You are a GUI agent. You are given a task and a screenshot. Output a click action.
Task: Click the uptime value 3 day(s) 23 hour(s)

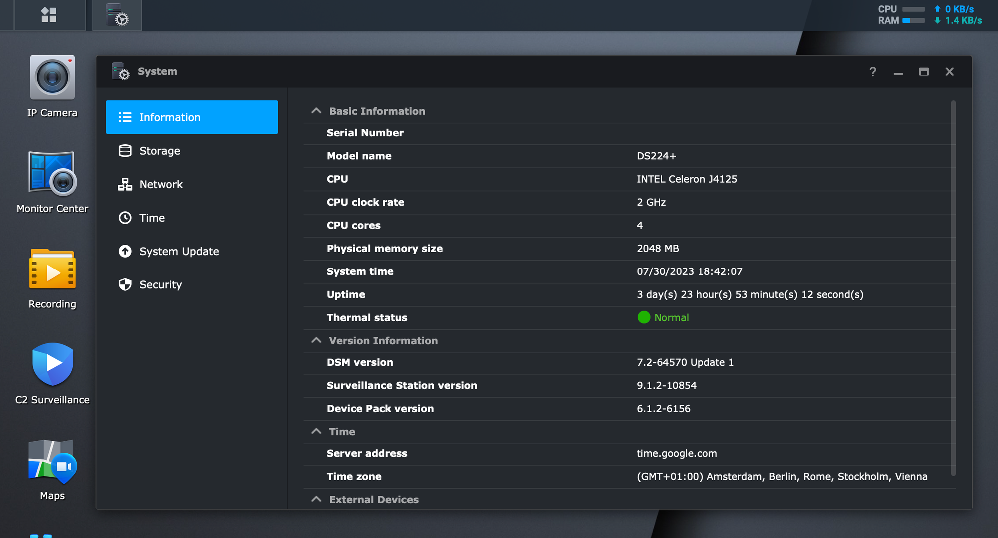pos(750,294)
